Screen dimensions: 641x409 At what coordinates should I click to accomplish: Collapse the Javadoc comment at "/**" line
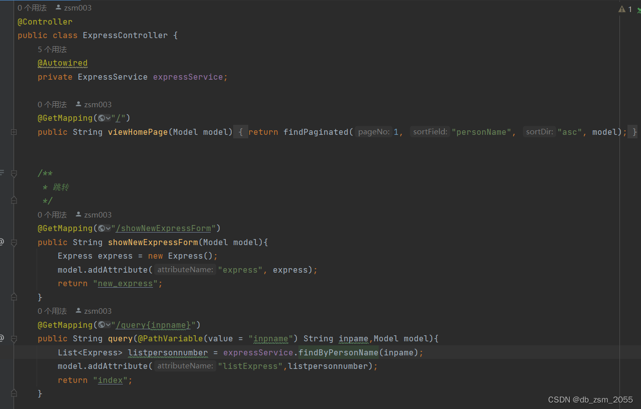tap(14, 173)
